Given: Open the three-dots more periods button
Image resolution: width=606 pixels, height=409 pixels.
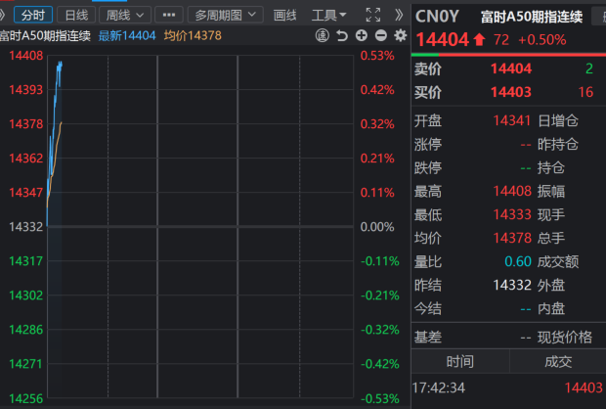Looking at the screenshot, I should pyautogui.click(x=169, y=15).
